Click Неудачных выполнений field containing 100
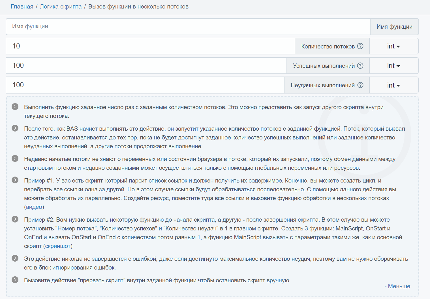This screenshot has width=430, height=299. coord(145,85)
